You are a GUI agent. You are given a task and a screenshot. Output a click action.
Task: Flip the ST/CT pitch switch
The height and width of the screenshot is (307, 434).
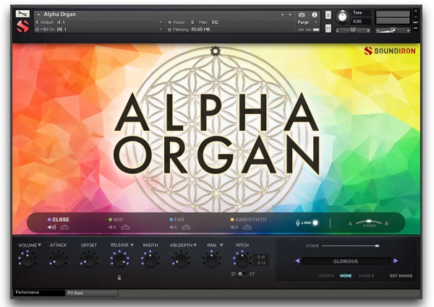click(241, 274)
